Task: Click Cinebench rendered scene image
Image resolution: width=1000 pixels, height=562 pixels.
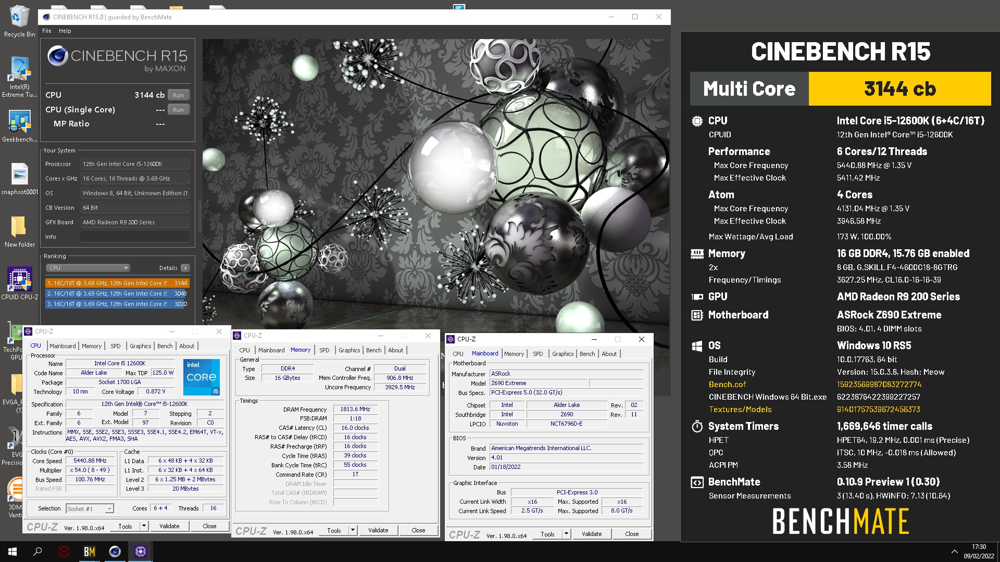Action: (435, 182)
